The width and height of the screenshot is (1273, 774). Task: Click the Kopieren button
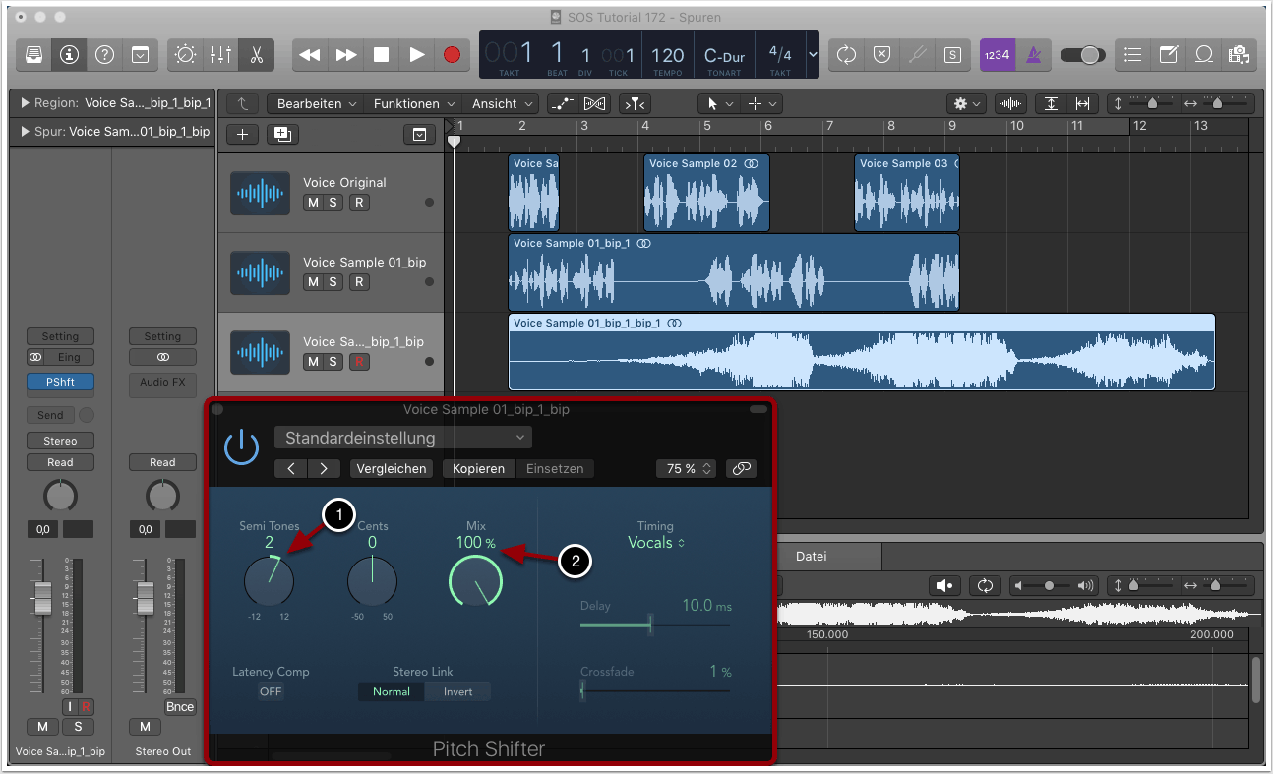[x=478, y=469]
